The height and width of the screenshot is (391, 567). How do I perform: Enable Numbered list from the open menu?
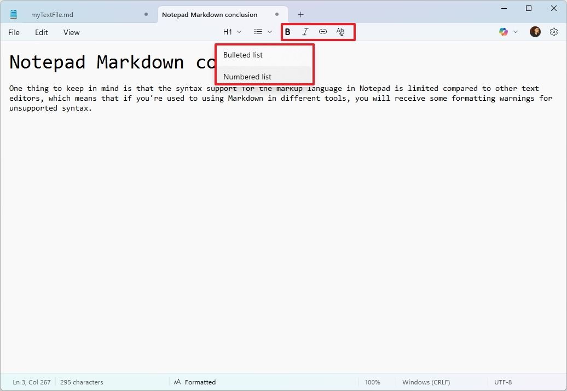point(247,77)
